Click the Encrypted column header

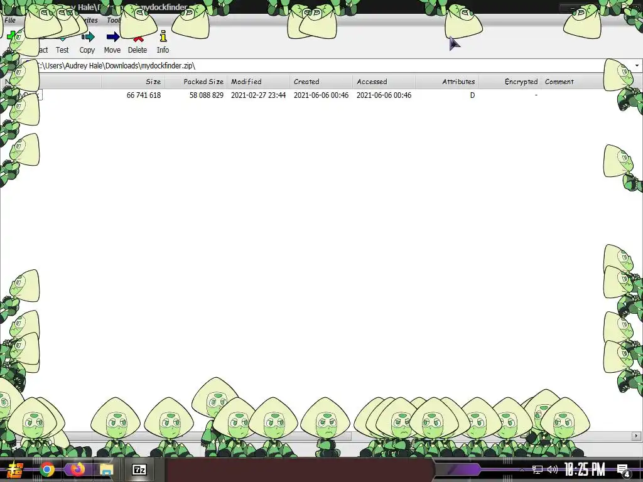tap(509, 82)
